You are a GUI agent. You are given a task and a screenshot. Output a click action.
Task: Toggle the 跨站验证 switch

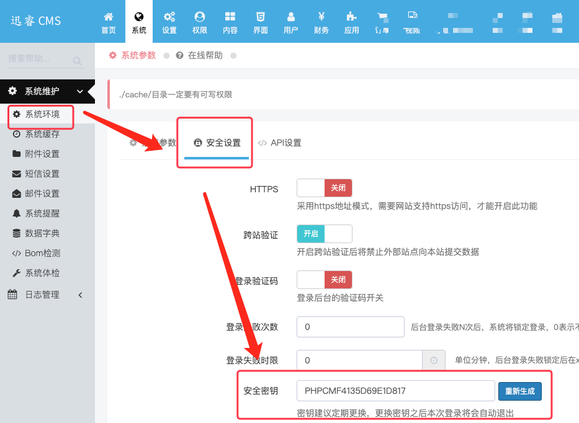click(x=324, y=234)
